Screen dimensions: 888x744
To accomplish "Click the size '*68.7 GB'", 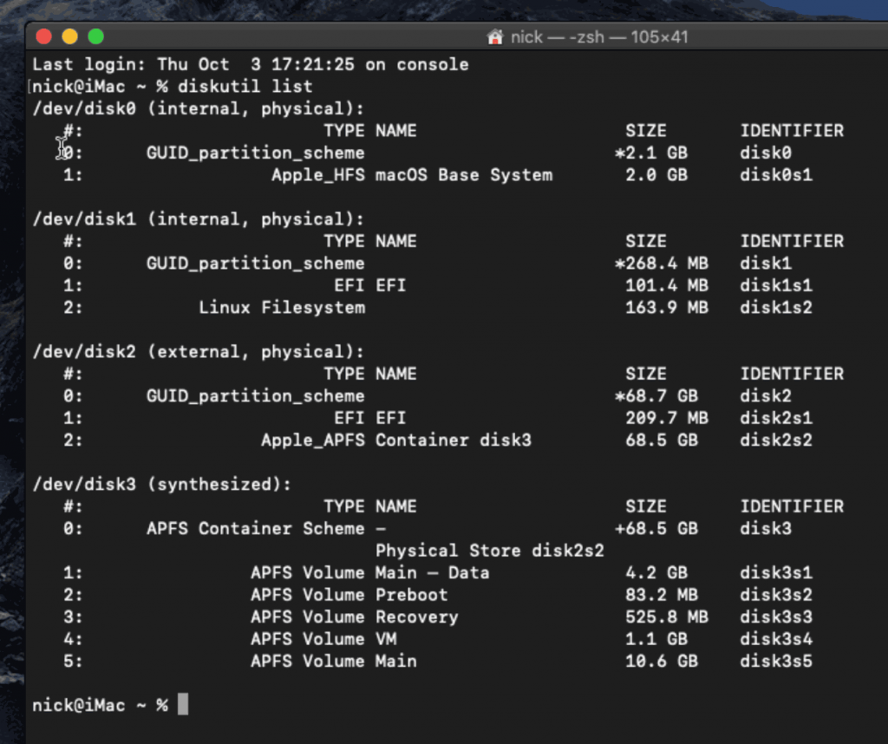I will tap(656, 395).
